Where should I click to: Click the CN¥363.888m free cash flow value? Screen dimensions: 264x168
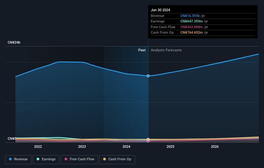click(x=191, y=27)
